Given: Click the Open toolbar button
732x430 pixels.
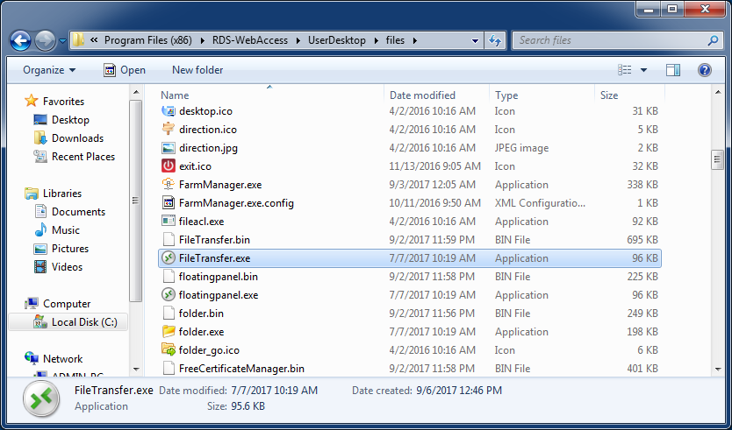Looking at the screenshot, I should tap(125, 70).
